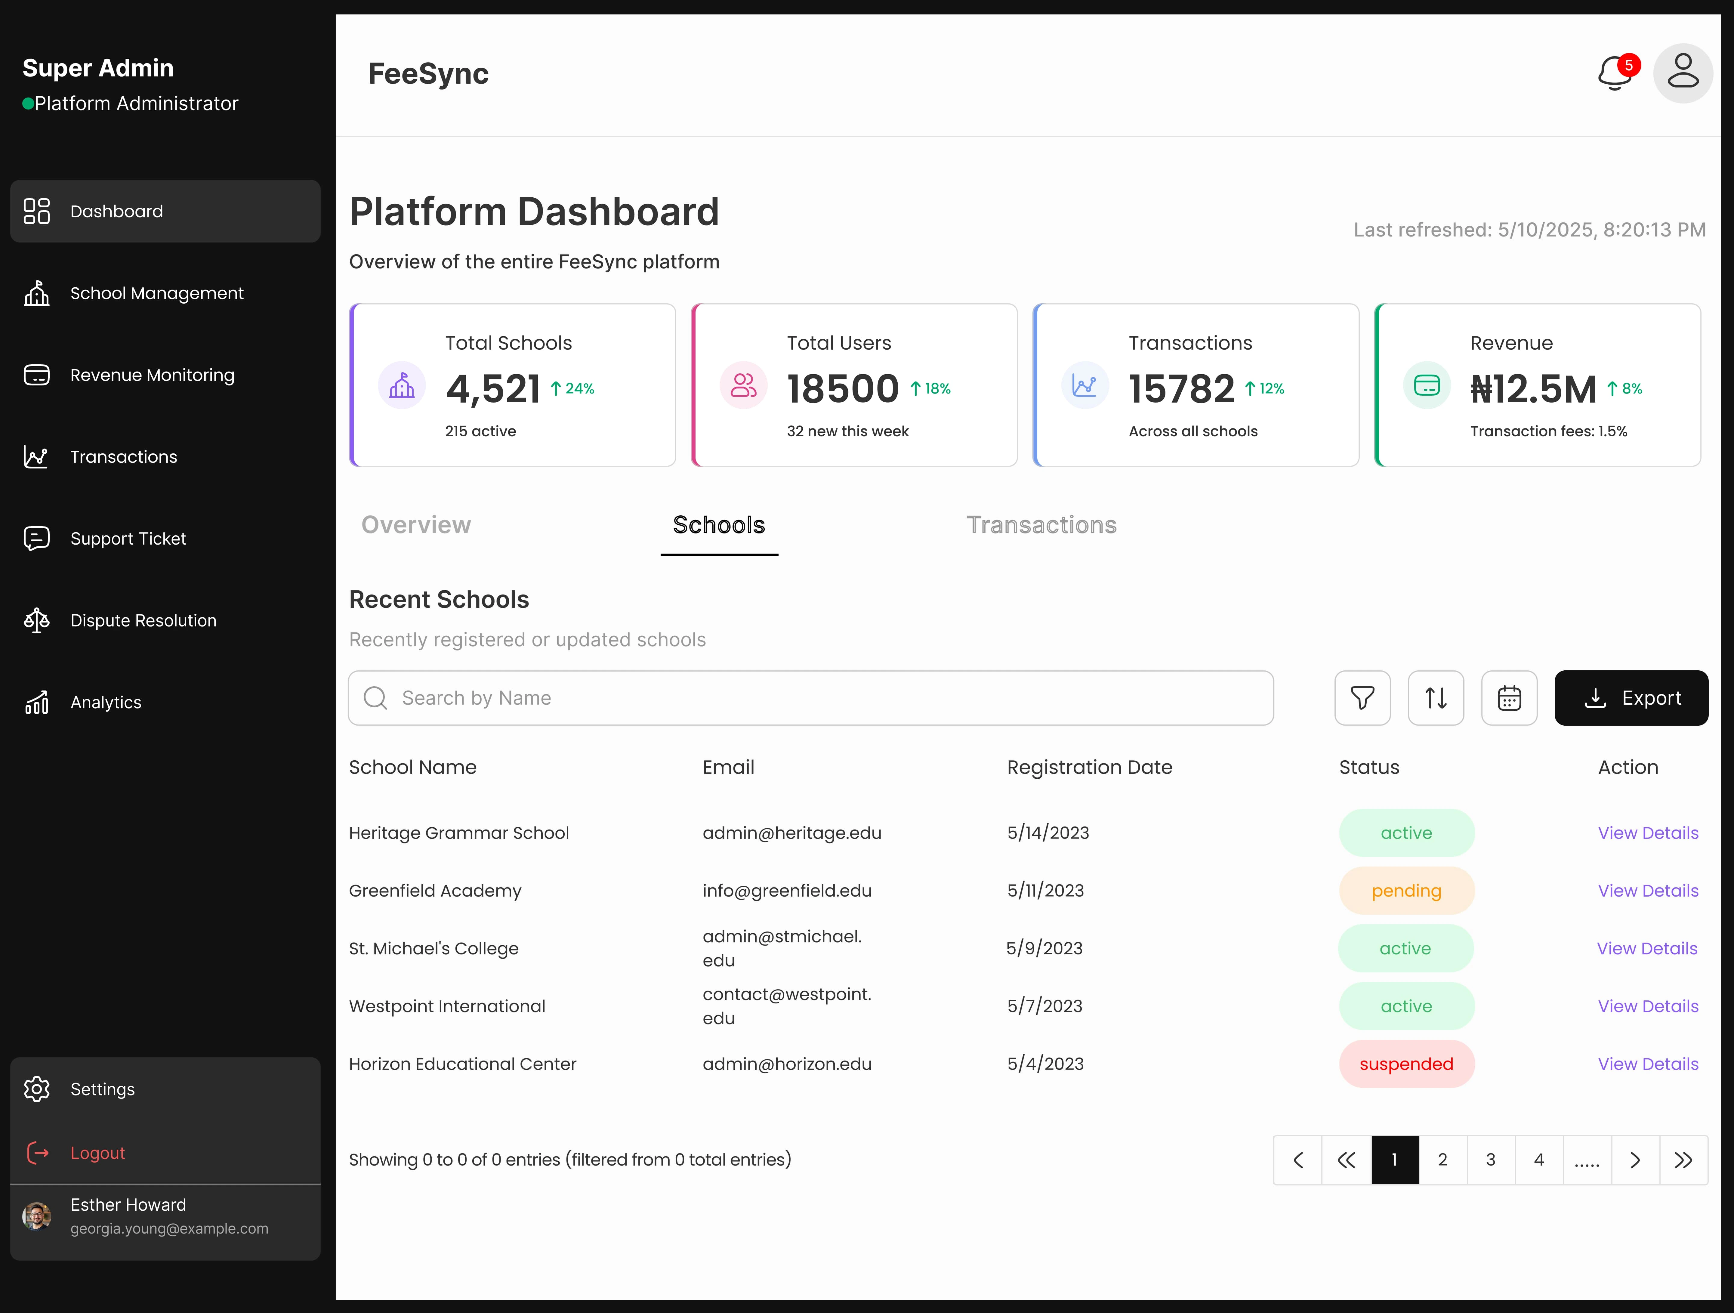Go to previous page with single chevron
The image size is (1734, 1313).
coord(1298,1160)
